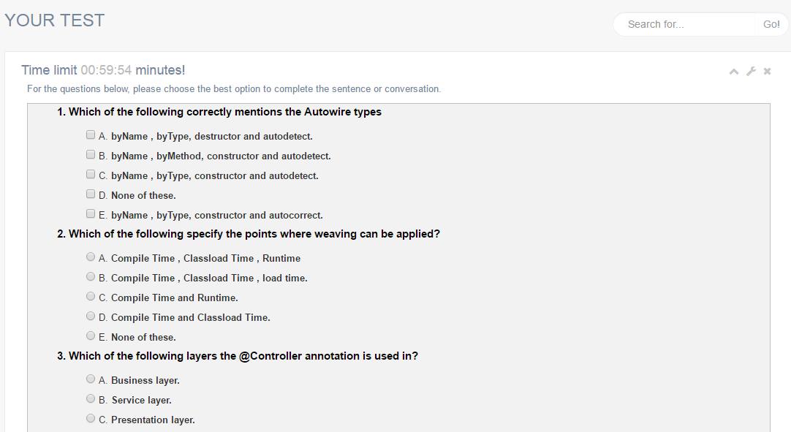Tick option C byName, byType, constructor and autodetect
This screenshot has width=791, height=432.
click(x=91, y=175)
